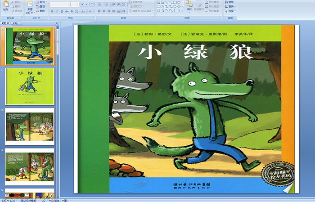Click the Clear Formatting icon
Image resolution: width=315 pixels, height=202 pixels.
click(92, 4)
